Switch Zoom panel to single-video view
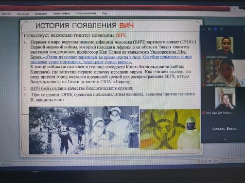Image resolution: width=245 pixels, height=183 pixels. point(210,29)
